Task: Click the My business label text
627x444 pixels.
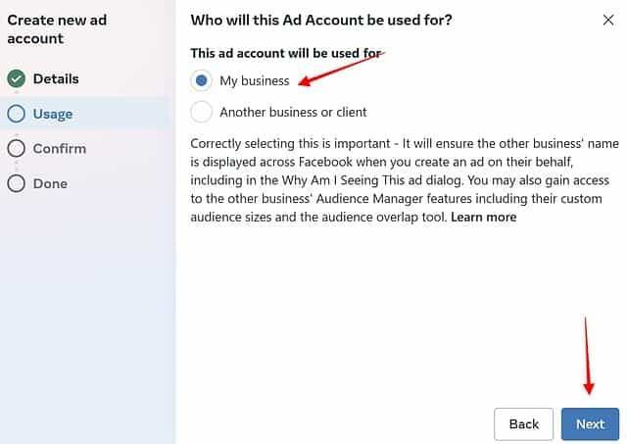Action: pyautogui.click(x=255, y=80)
